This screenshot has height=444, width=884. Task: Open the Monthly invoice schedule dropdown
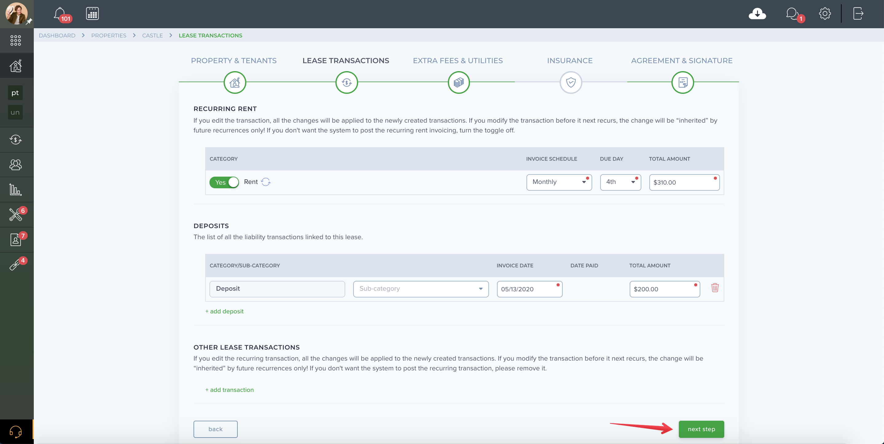pos(559,182)
